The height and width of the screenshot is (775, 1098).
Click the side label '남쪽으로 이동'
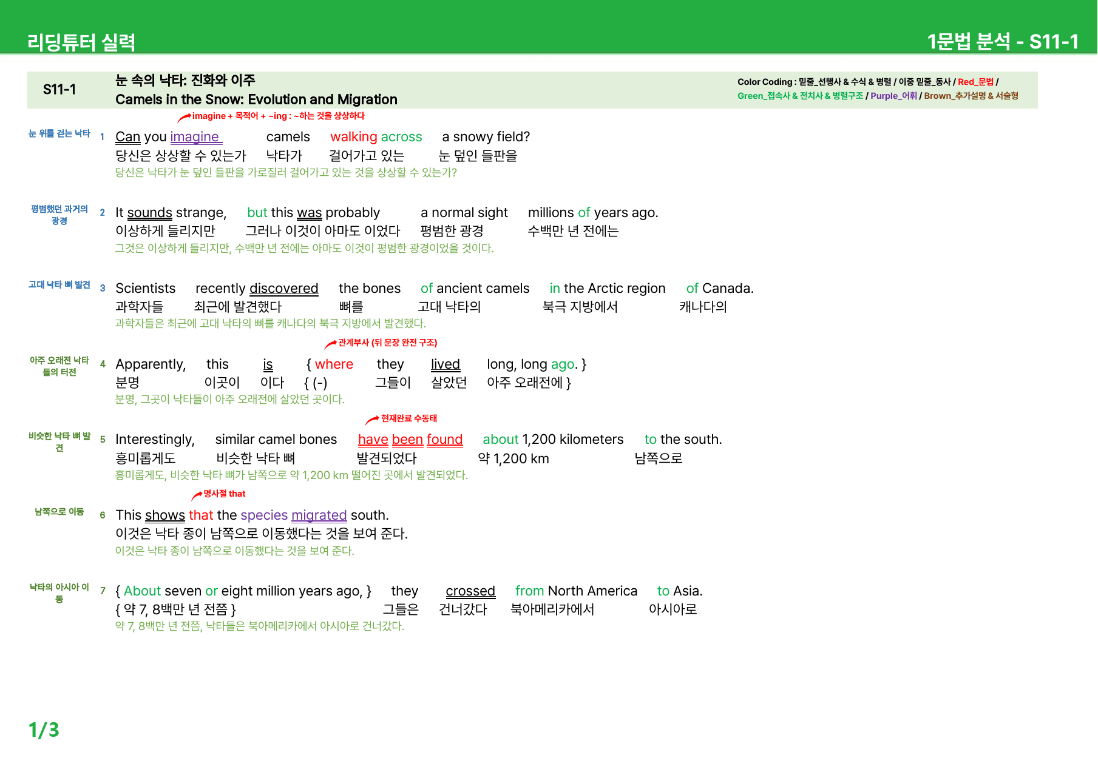click(x=59, y=512)
